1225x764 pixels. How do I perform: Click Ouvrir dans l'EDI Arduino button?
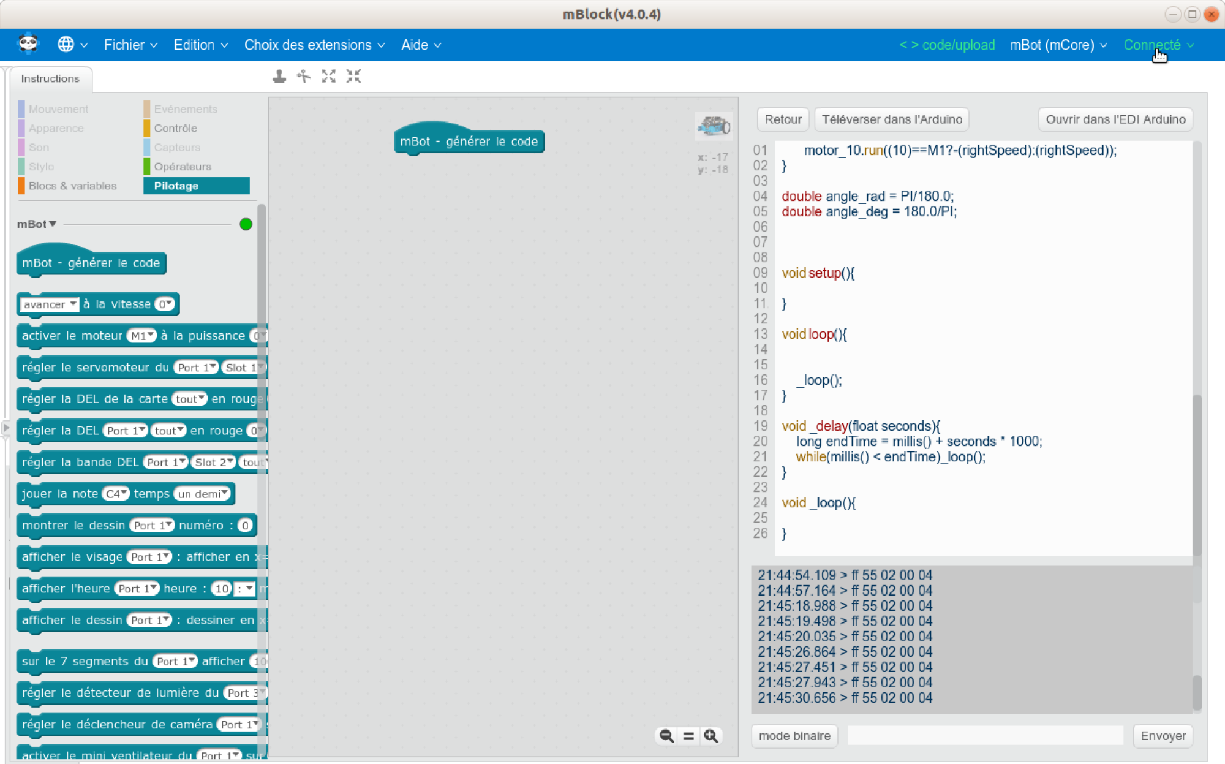tap(1115, 119)
